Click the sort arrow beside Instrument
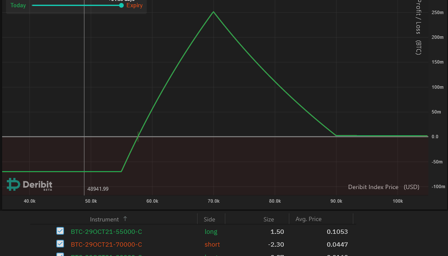Image resolution: width=448 pixels, height=256 pixels. click(125, 219)
